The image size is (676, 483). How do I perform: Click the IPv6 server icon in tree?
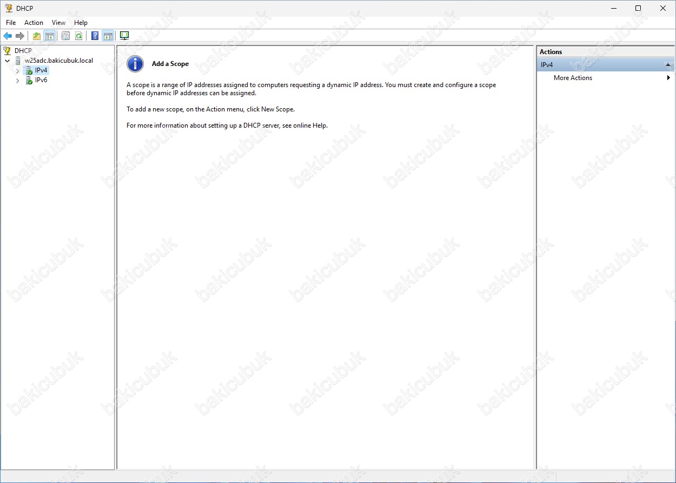click(x=29, y=80)
